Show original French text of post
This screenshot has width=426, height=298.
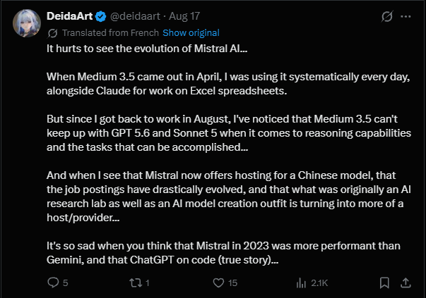click(191, 33)
